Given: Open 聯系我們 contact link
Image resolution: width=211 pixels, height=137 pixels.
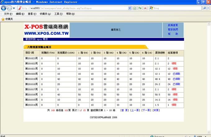Looking at the screenshot, I should click(173, 29).
